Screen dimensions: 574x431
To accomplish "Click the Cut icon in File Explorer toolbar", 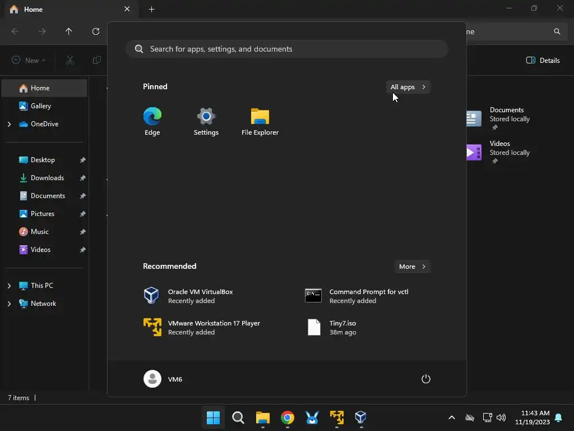I will 70,60.
